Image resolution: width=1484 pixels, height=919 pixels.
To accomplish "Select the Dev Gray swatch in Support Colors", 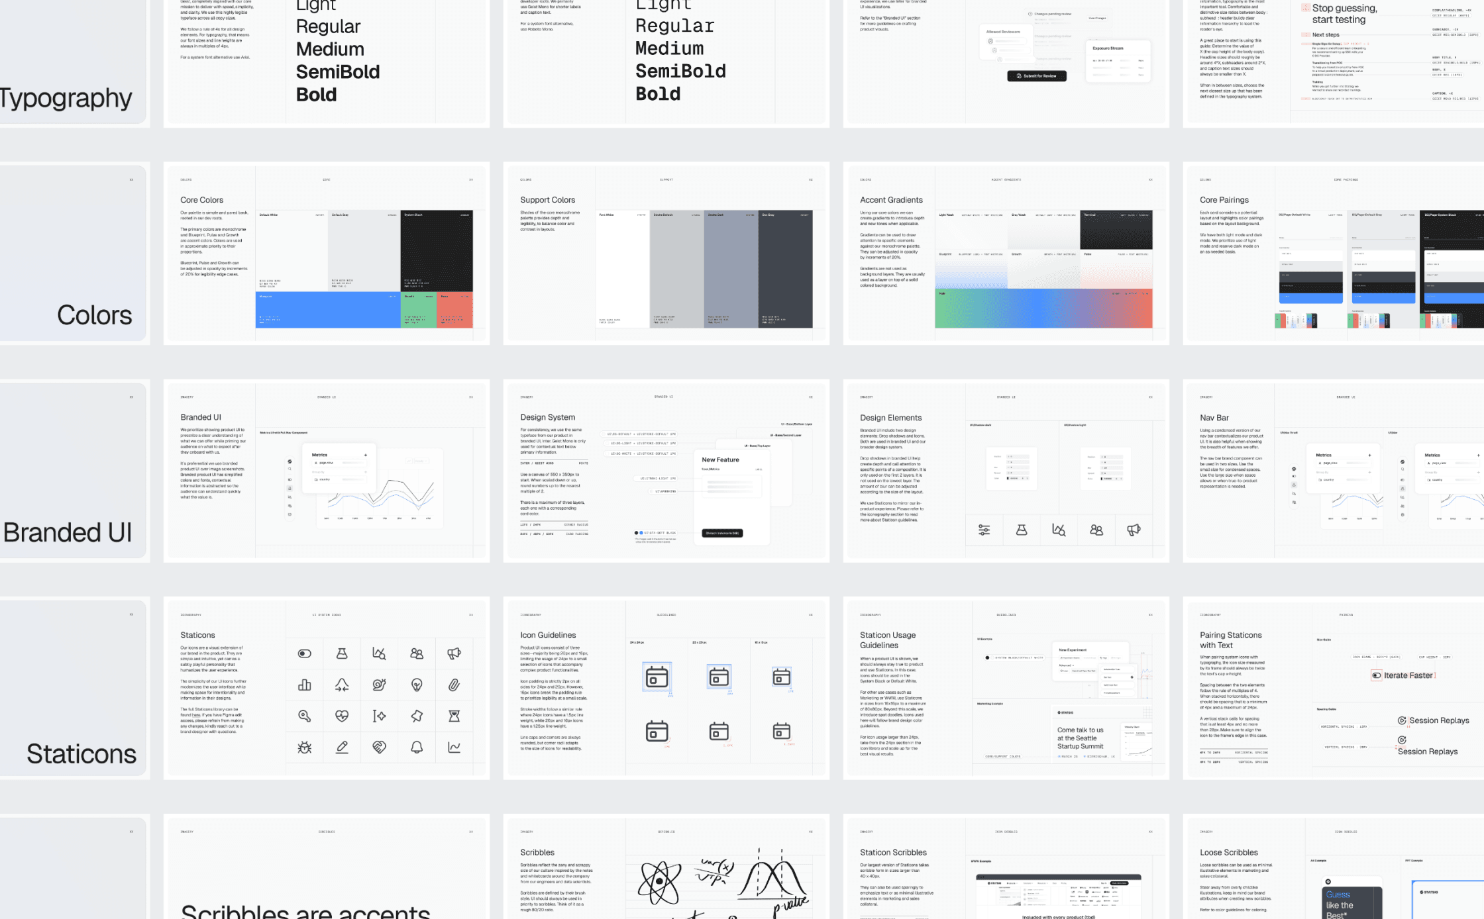I will [x=785, y=268].
